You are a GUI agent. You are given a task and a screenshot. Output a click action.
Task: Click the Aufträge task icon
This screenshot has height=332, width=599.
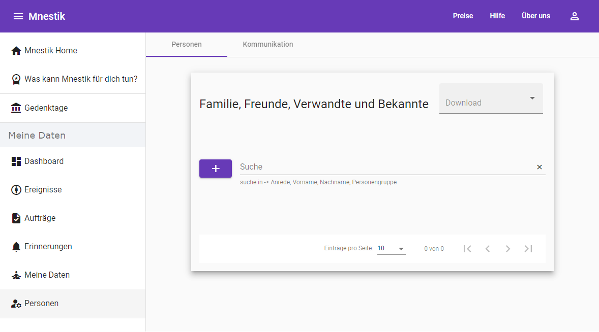(16, 218)
